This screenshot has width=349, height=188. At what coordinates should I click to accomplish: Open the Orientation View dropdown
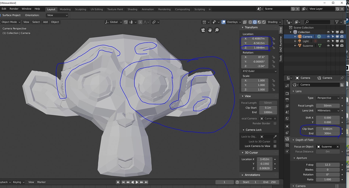(x=57, y=15)
